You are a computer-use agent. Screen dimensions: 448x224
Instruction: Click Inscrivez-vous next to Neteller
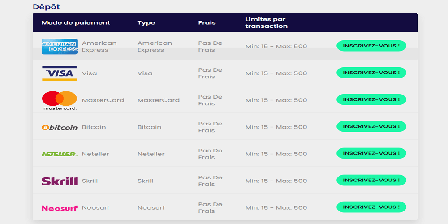coord(371,153)
